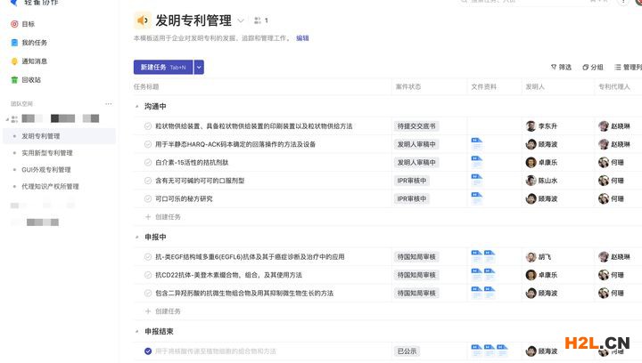
Task: Click 专利代理人 column header
Action: point(614,86)
